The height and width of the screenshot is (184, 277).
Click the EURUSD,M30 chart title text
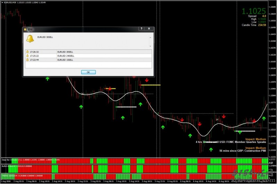pos(10,2)
